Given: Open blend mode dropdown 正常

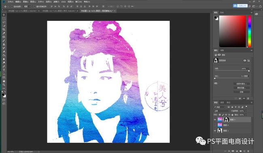Looking at the screenshot, I should coord(221,111).
